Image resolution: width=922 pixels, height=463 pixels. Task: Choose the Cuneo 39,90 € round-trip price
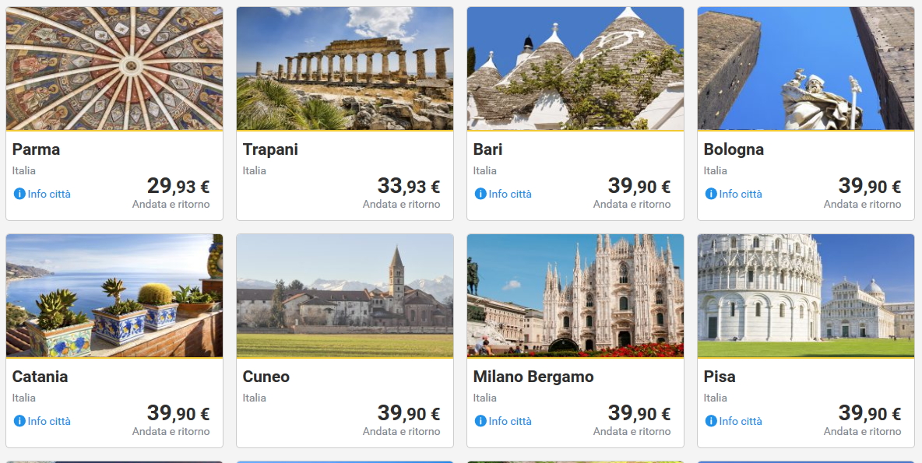pos(409,414)
